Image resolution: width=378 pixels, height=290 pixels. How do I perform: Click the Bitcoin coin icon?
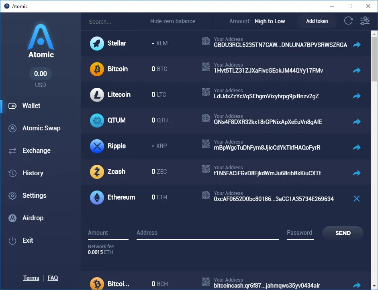click(97, 69)
